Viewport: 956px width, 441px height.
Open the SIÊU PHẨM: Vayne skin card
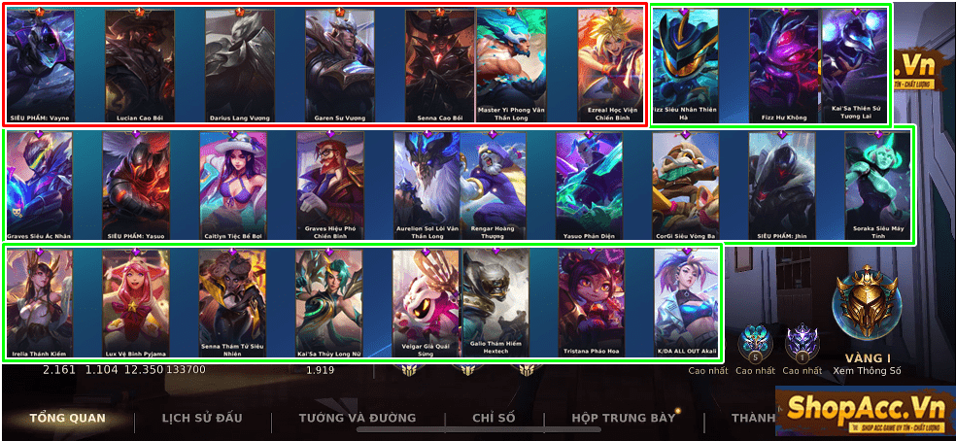coord(40,65)
